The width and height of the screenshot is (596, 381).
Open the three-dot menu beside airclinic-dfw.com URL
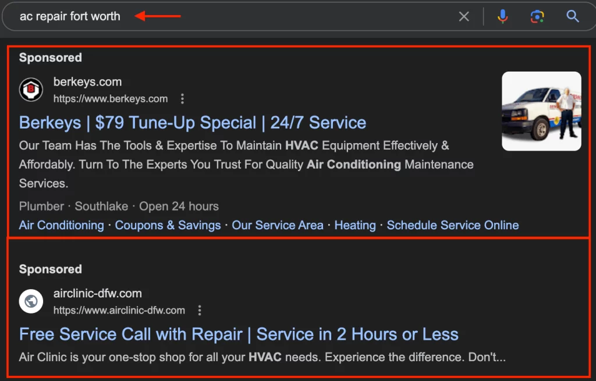point(200,311)
